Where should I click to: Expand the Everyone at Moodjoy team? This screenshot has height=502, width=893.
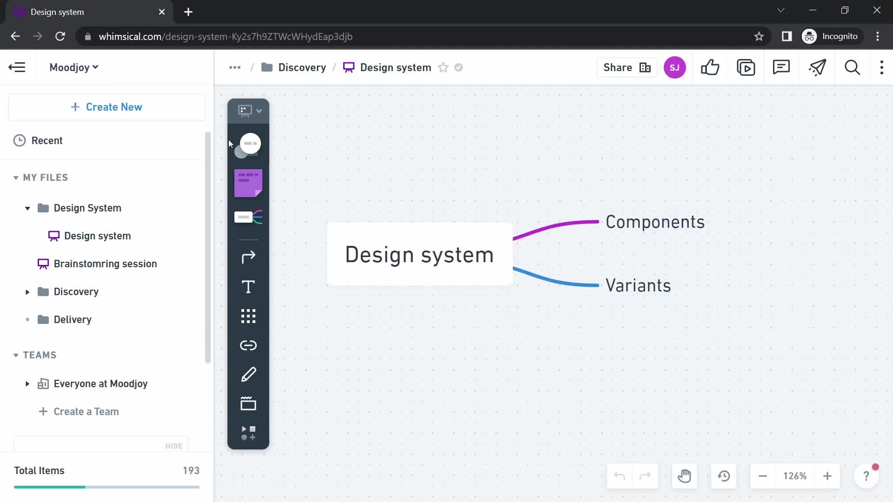[27, 383]
